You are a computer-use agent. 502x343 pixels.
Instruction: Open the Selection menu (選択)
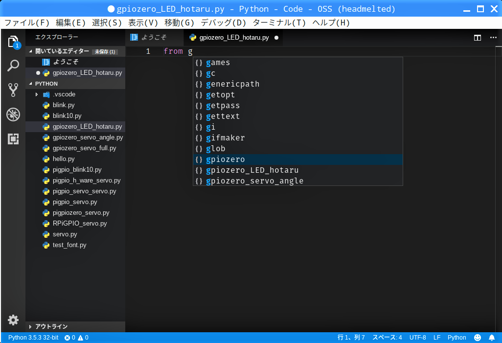[107, 23]
